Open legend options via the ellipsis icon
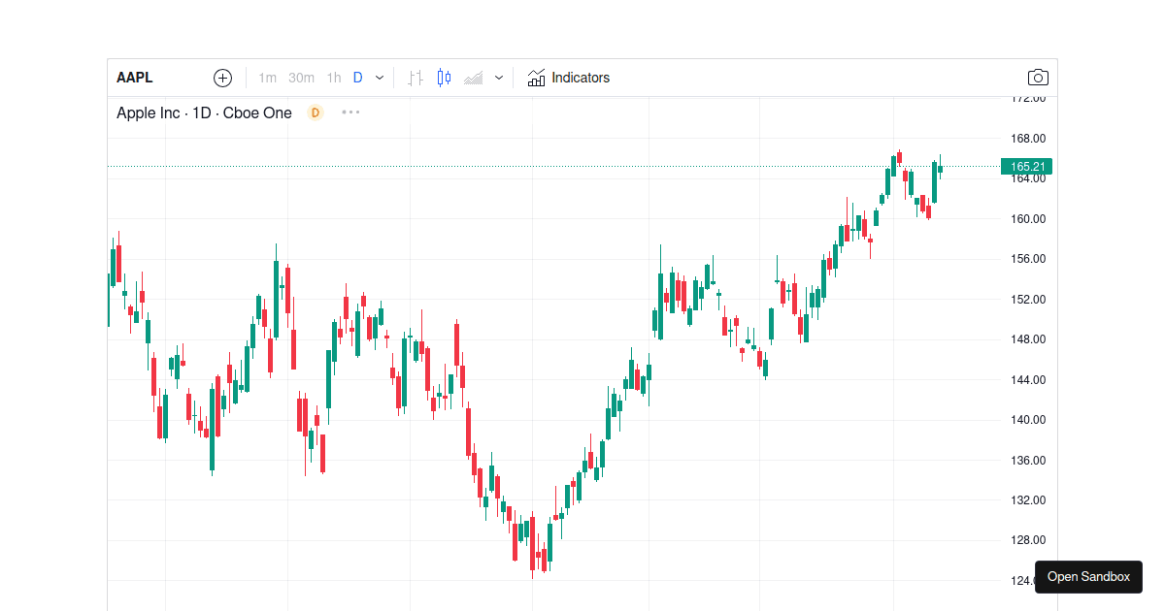 click(350, 113)
